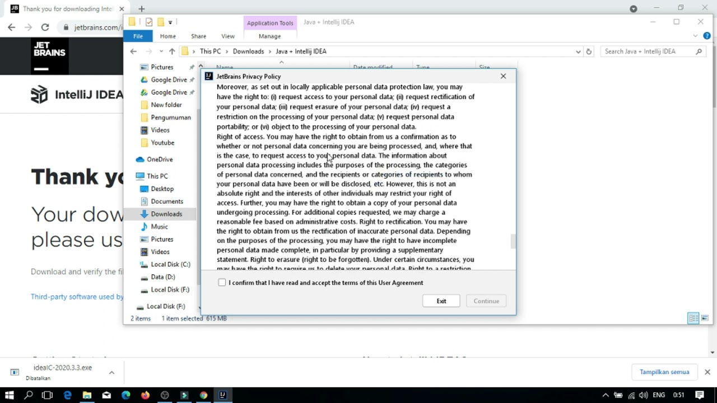717x403 pixels.
Task: Launch Firefox from the taskbar
Action: pyautogui.click(x=145, y=395)
